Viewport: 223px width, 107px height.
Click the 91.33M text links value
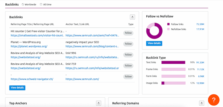click(200, 62)
